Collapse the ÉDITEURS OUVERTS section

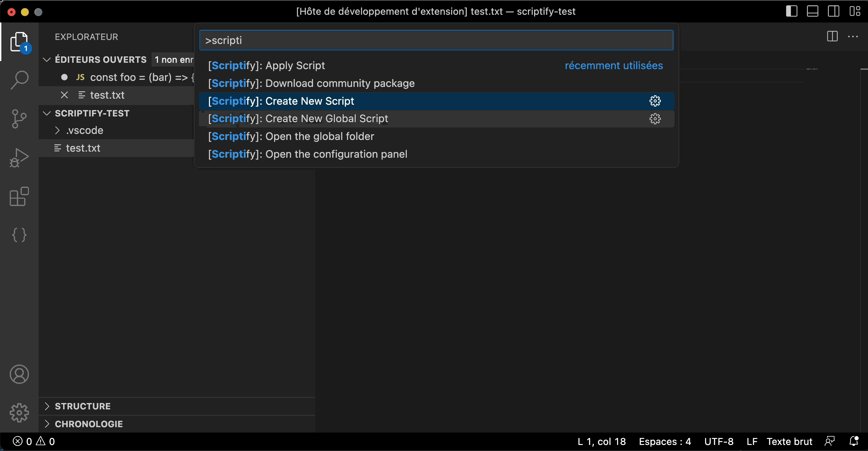coord(47,60)
